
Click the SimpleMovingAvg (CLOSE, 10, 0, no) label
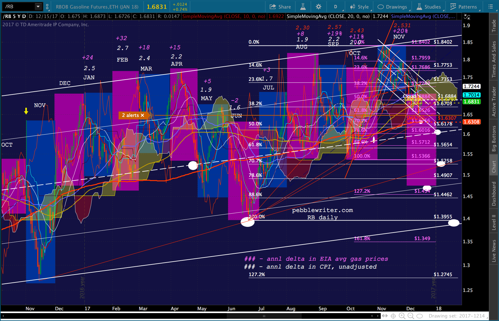tap(224, 16)
